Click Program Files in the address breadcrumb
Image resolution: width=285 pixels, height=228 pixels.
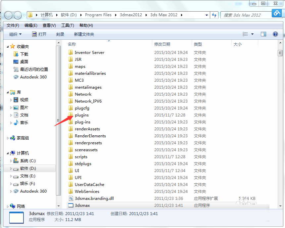[x=98, y=15]
